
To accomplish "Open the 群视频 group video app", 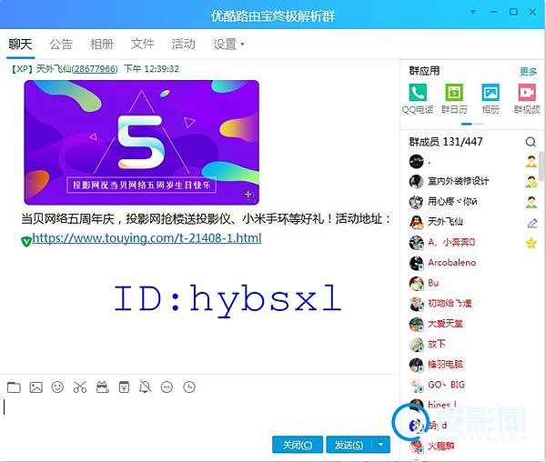I will coord(527,98).
